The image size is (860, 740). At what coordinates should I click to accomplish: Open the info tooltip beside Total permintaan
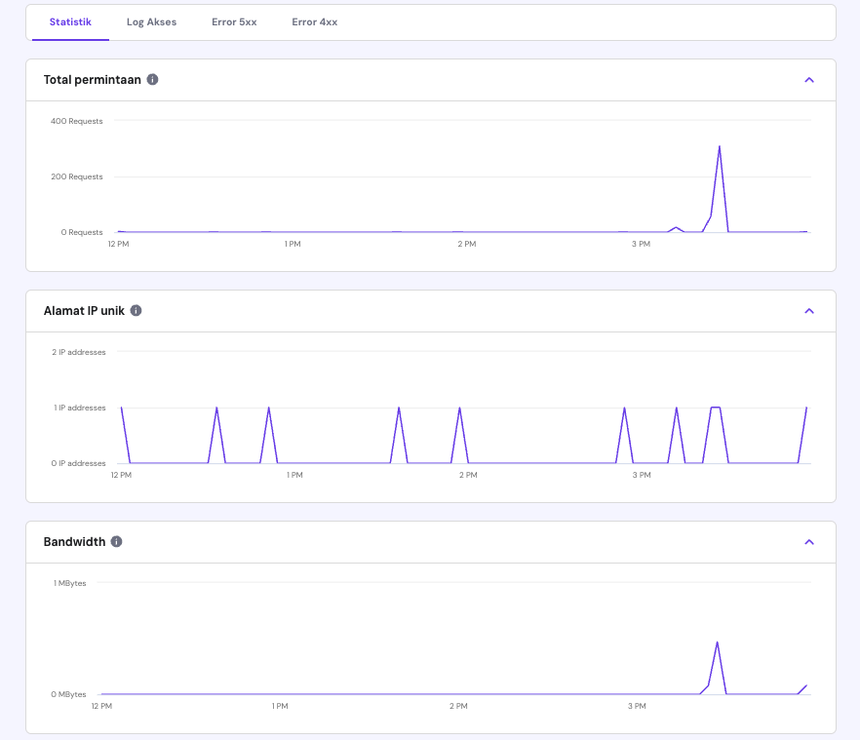[151, 81]
